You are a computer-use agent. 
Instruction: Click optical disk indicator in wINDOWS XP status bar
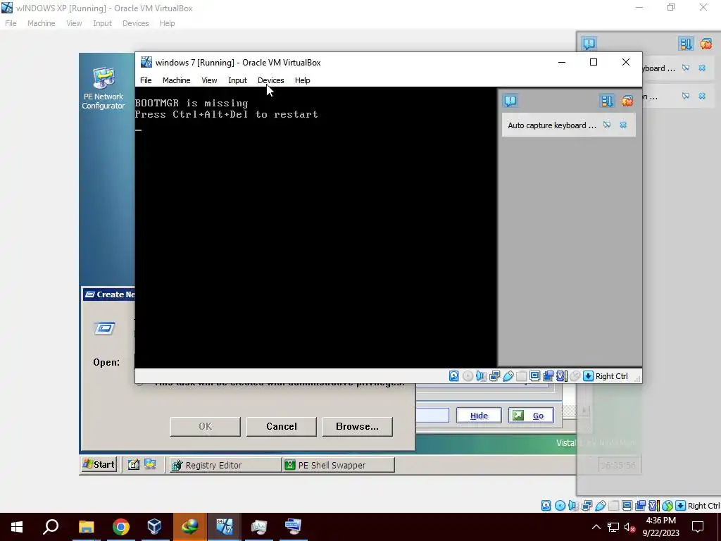pyautogui.click(x=560, y=506)
